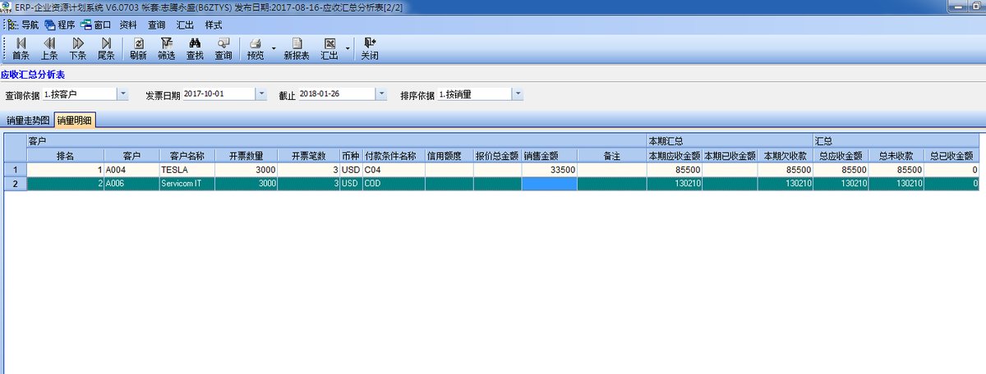Click the 销售金额 column header
The height and width of the screenshot is (374, 986).
coord(549,155)
